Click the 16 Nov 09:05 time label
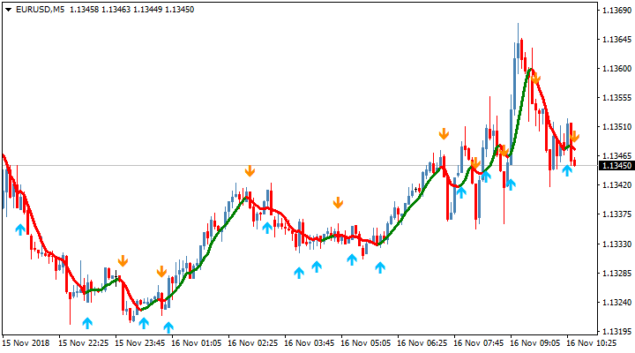The image size is (635, 353). click(x=535, y=343)
